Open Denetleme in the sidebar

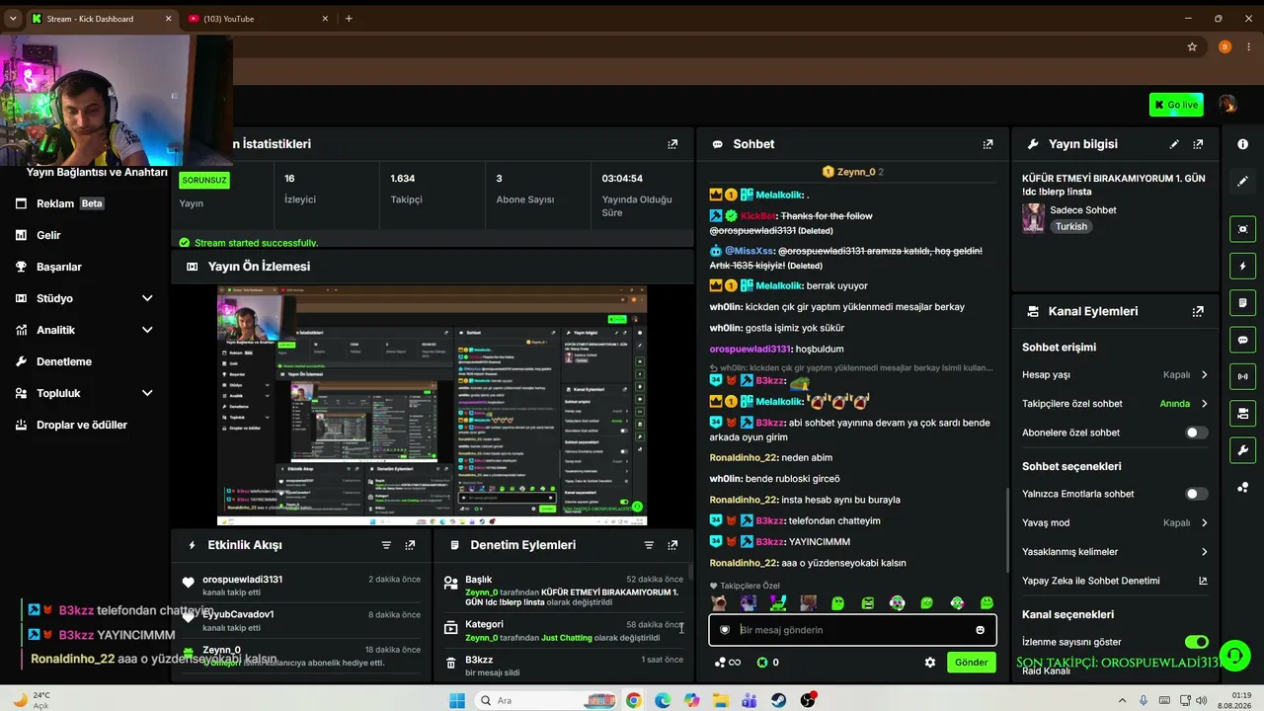pyautogui.click(x=63, y=361)
